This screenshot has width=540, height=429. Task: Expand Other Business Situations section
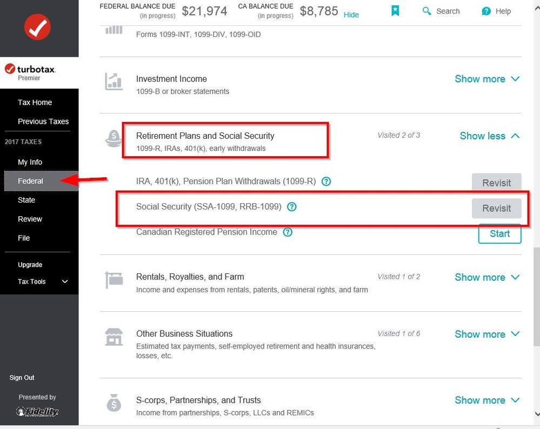[487, 334]
